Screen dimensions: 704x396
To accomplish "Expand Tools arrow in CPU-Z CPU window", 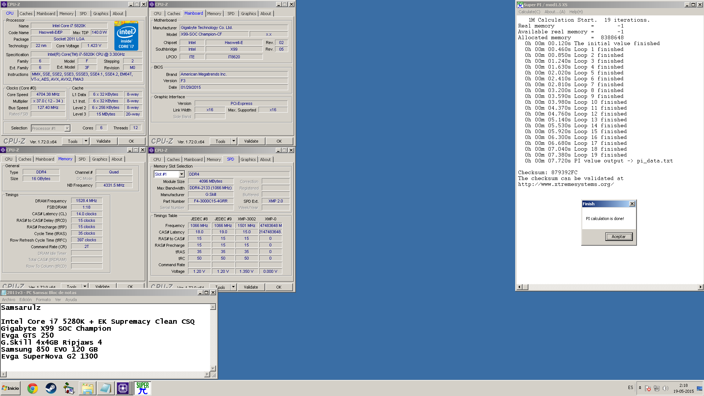I will [x=86, y=141].
